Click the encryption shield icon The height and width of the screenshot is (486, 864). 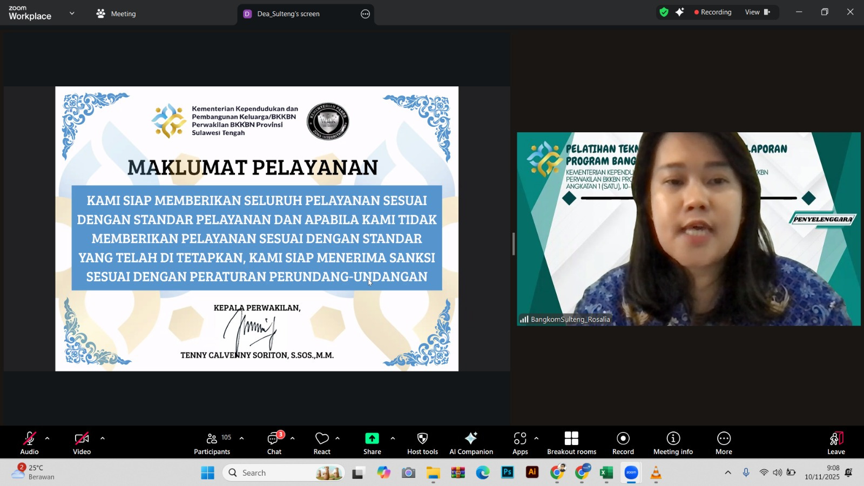[664, 12]
